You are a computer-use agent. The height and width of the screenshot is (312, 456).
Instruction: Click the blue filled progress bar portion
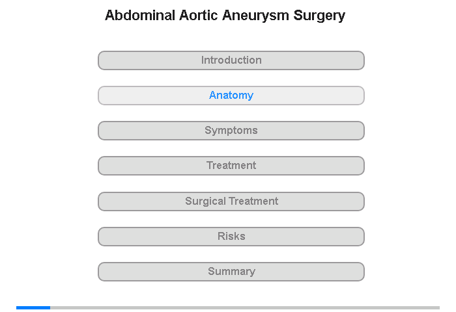coord(33,307)
